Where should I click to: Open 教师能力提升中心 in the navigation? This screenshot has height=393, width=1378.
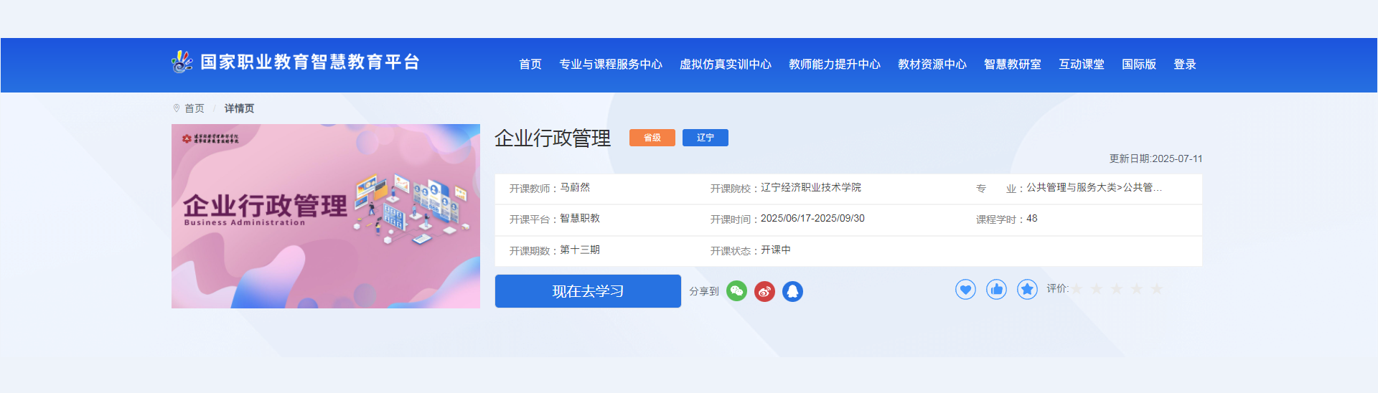pos(835,65)
